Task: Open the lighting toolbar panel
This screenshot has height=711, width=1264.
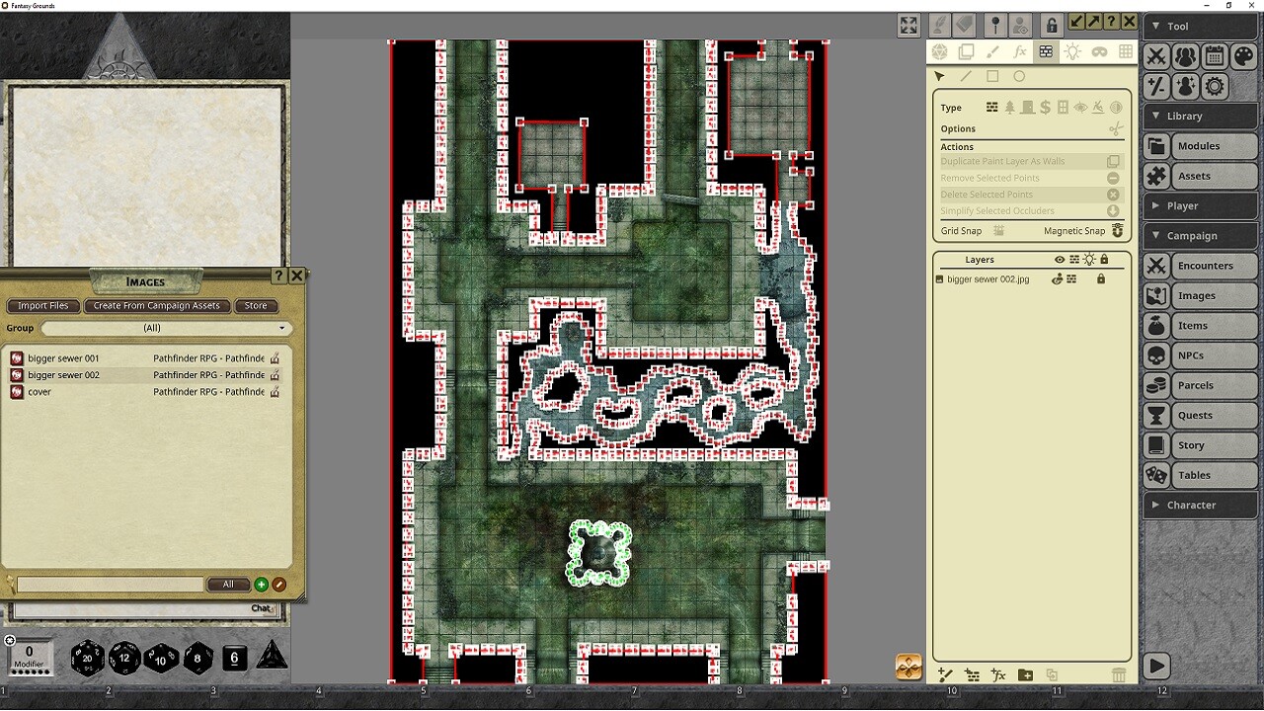Action: point(1072,52)
